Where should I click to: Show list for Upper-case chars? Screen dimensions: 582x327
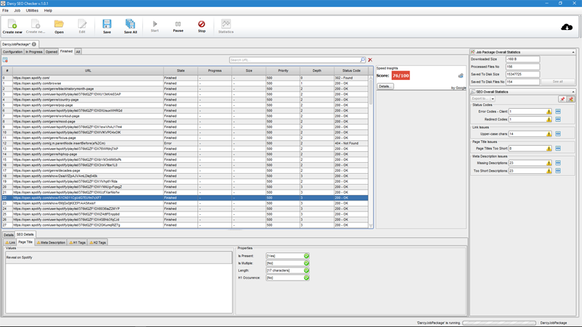[558, 134]
